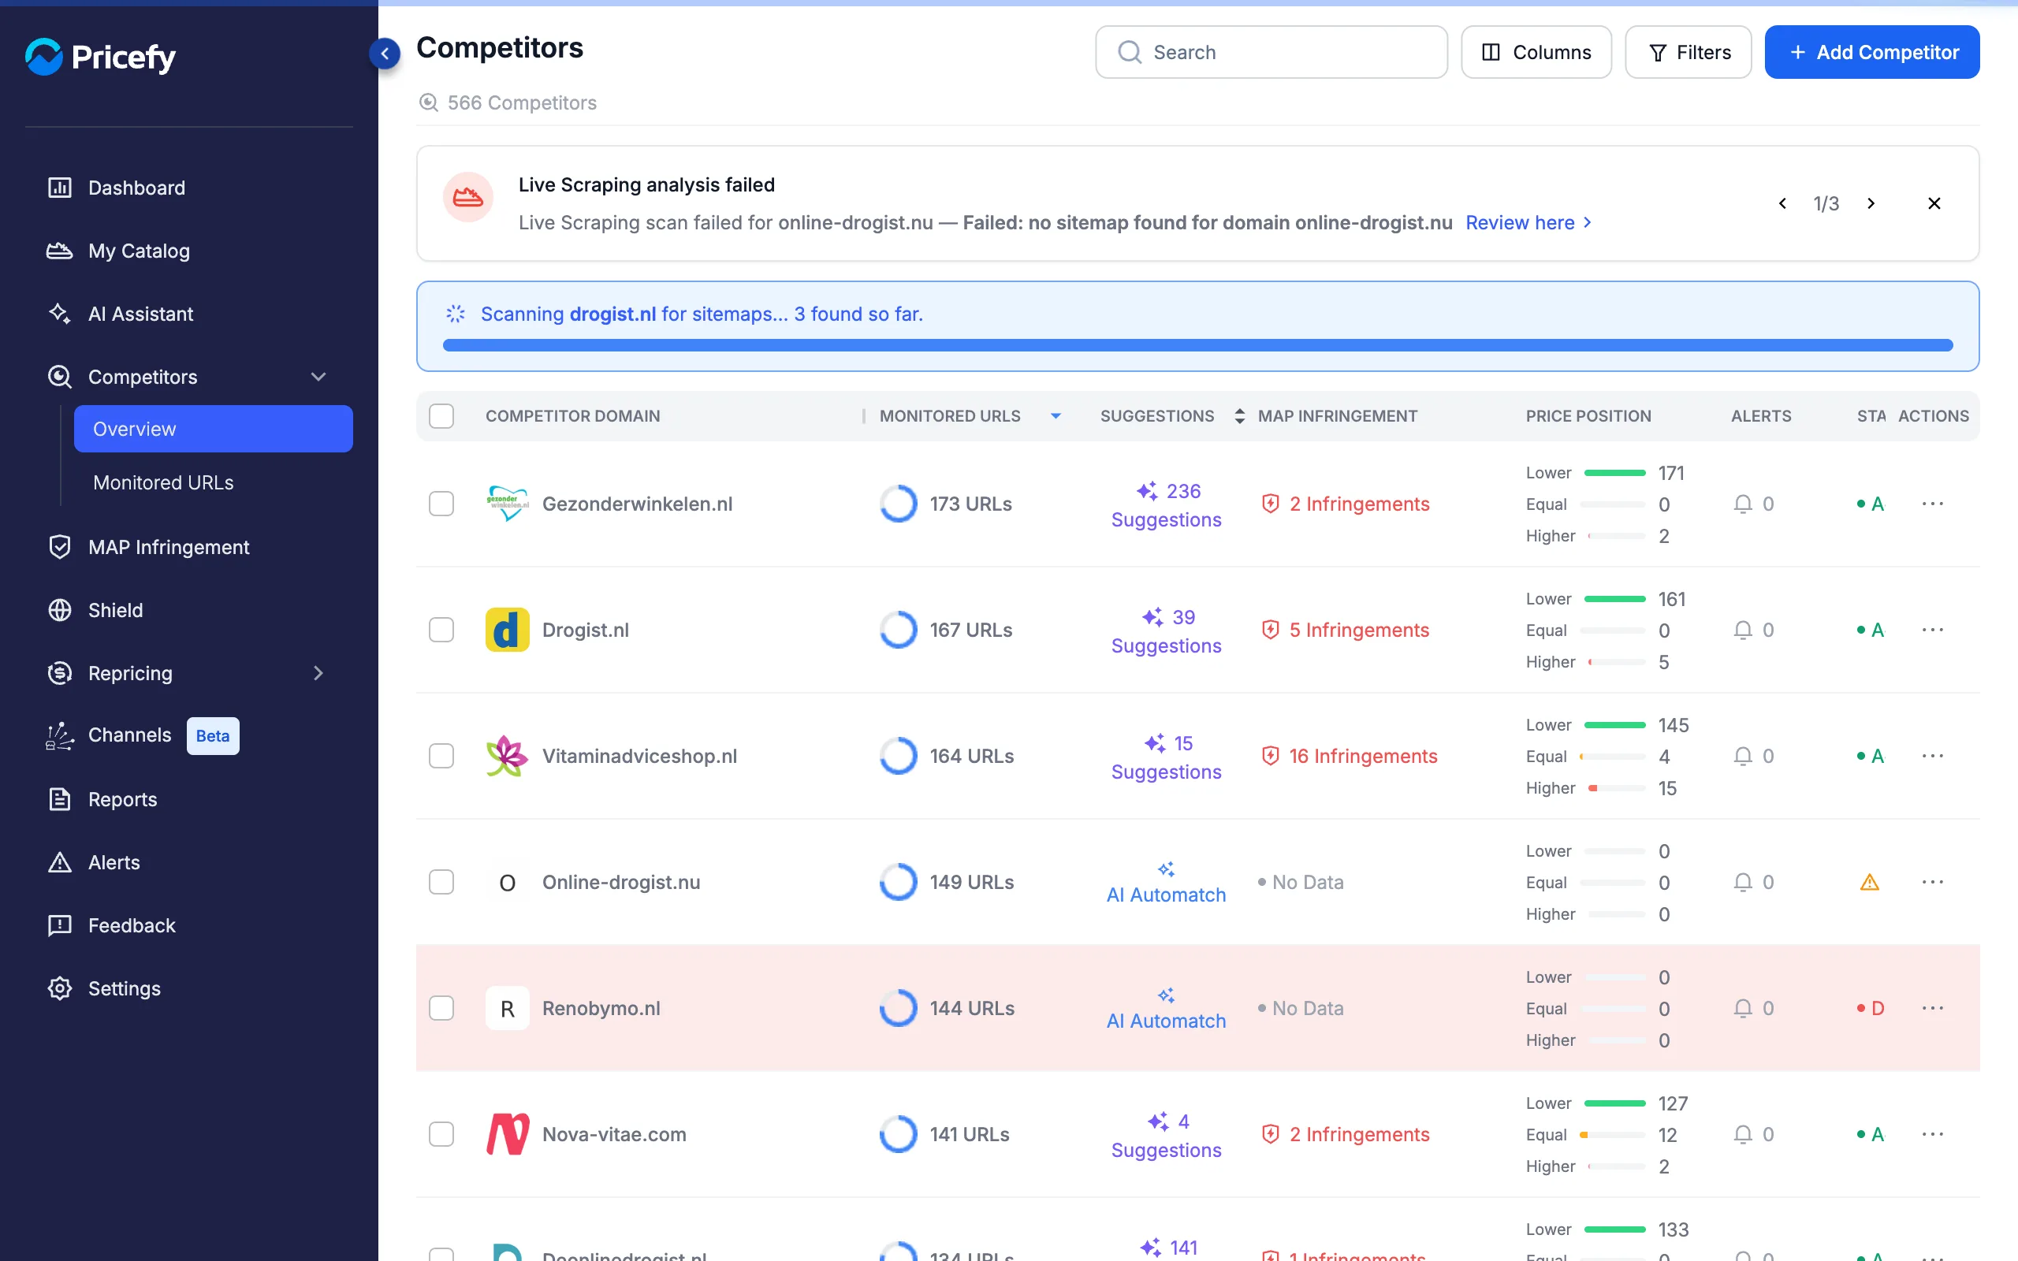Image resolution: width=2018 pixels, height=1261 pixels.
Task: Open 16 Infringements for Vitaminadviceshop.nl
Action: click(x=1350, y=756)
